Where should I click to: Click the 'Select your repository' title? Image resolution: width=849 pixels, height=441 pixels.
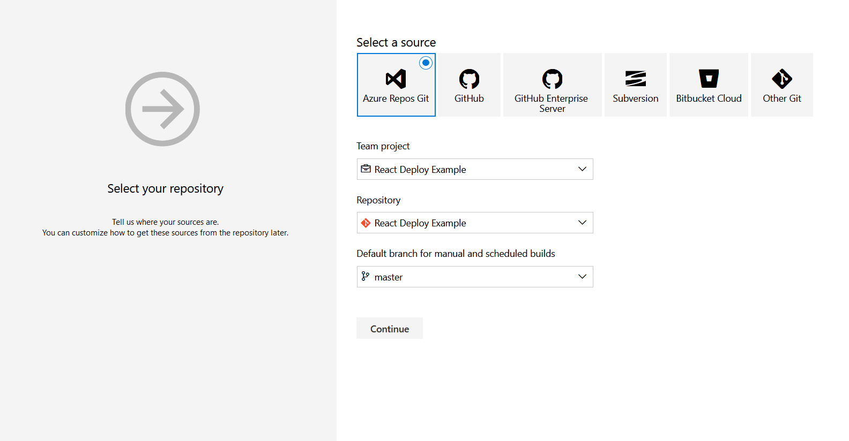[x=165, y=188]
